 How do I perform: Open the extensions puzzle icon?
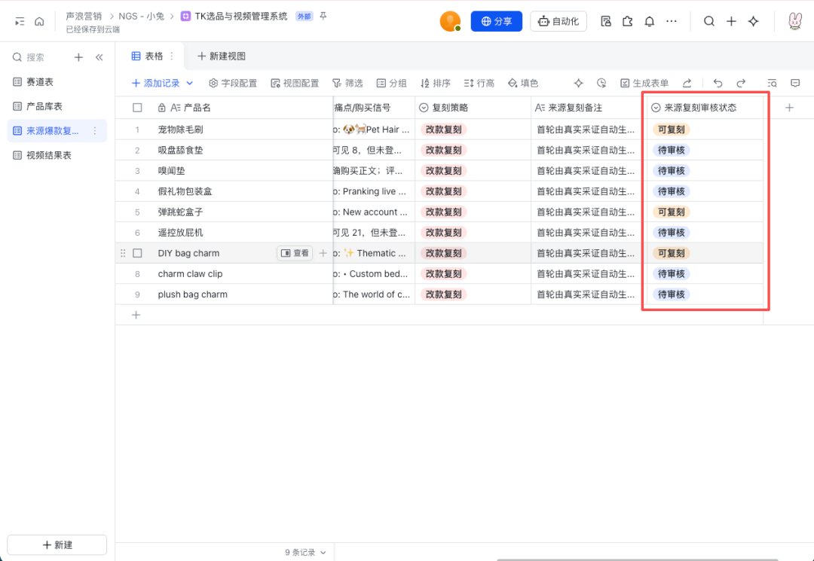(x=628, y=21)
